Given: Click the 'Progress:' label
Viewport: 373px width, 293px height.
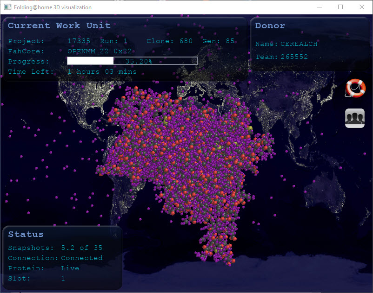Looking at the screenshot, I should [x=28, y=61].
